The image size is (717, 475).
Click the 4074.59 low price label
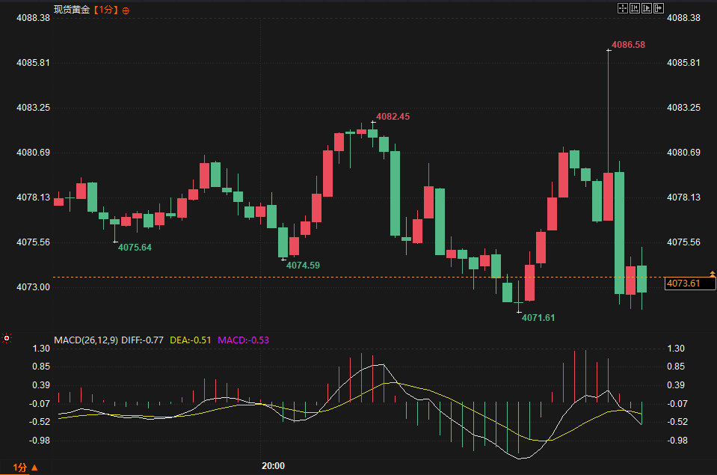click(303, 266)
